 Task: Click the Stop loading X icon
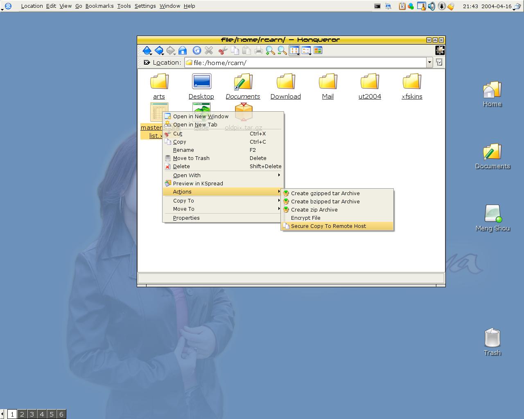[209, 50]
